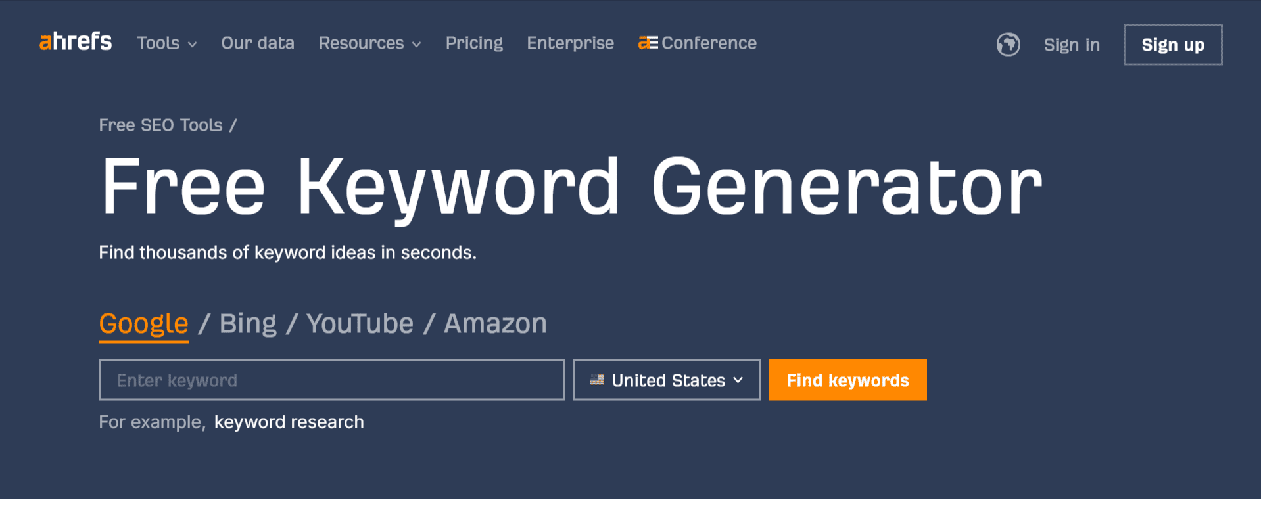The image size is (1261, 521).
Task: Click the ahrefs logo
Action: click(x=75, y=42)
